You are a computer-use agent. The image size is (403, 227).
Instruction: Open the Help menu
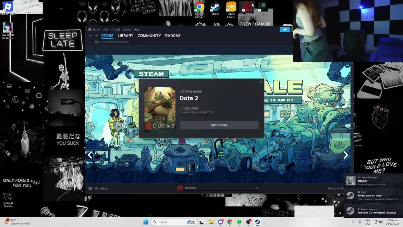[x=137, y=30]
